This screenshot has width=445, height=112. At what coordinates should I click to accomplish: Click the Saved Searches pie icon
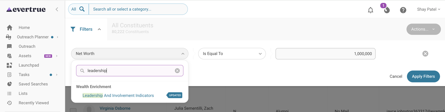coord(10,84)
